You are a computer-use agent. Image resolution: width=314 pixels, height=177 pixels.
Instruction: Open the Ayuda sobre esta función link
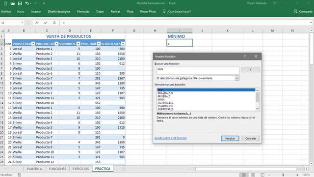tap(171, 138)
